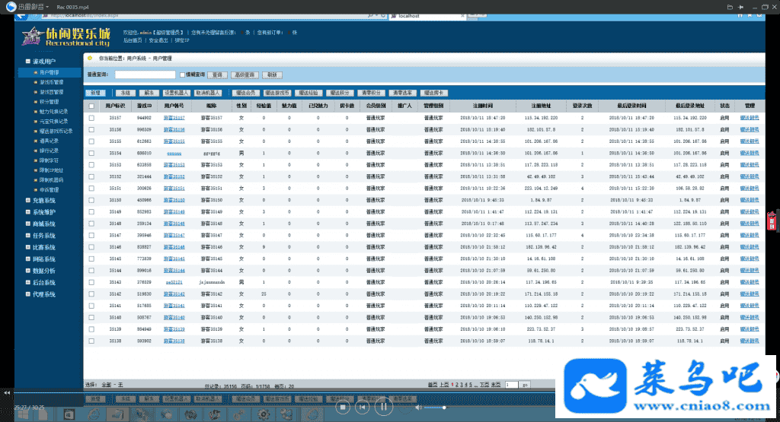Click the 普通查询 search input field
Viewport: 780px width, 422px height.
click(x=145, y=75)
